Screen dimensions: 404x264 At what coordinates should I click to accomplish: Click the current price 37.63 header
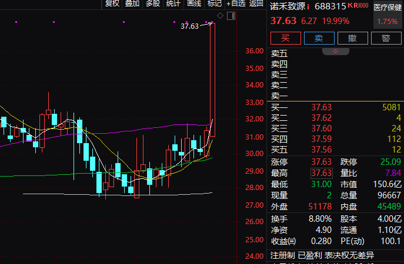point(283,21)
